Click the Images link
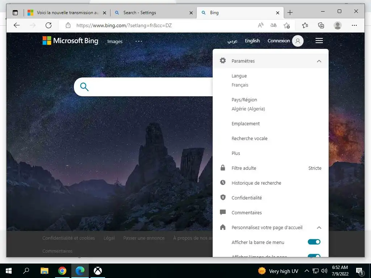 115,41
